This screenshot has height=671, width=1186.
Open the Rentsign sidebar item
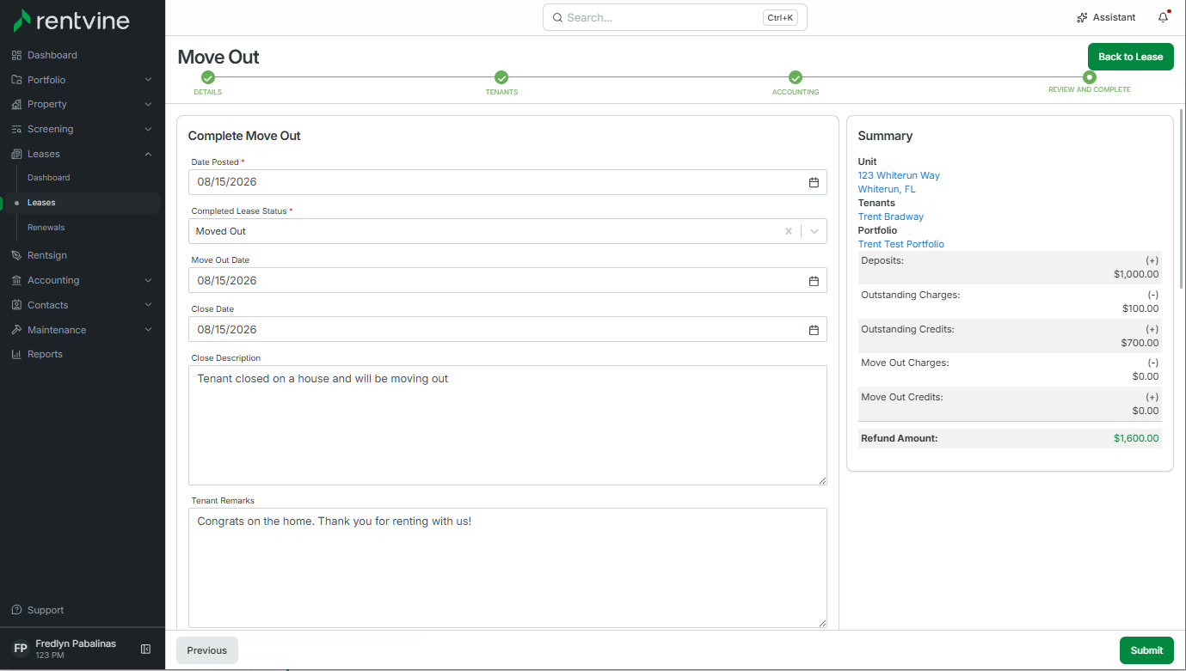tap(47, 255)
